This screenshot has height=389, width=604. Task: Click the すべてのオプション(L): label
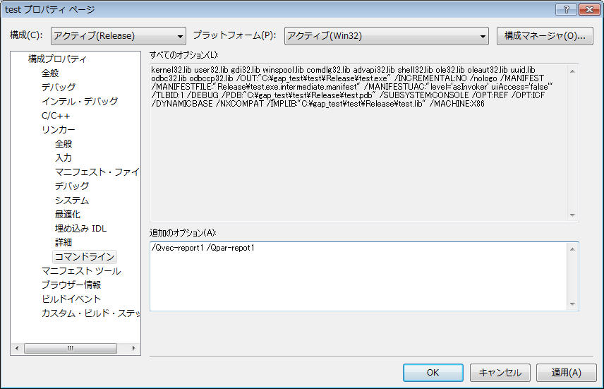click(184, 55)
